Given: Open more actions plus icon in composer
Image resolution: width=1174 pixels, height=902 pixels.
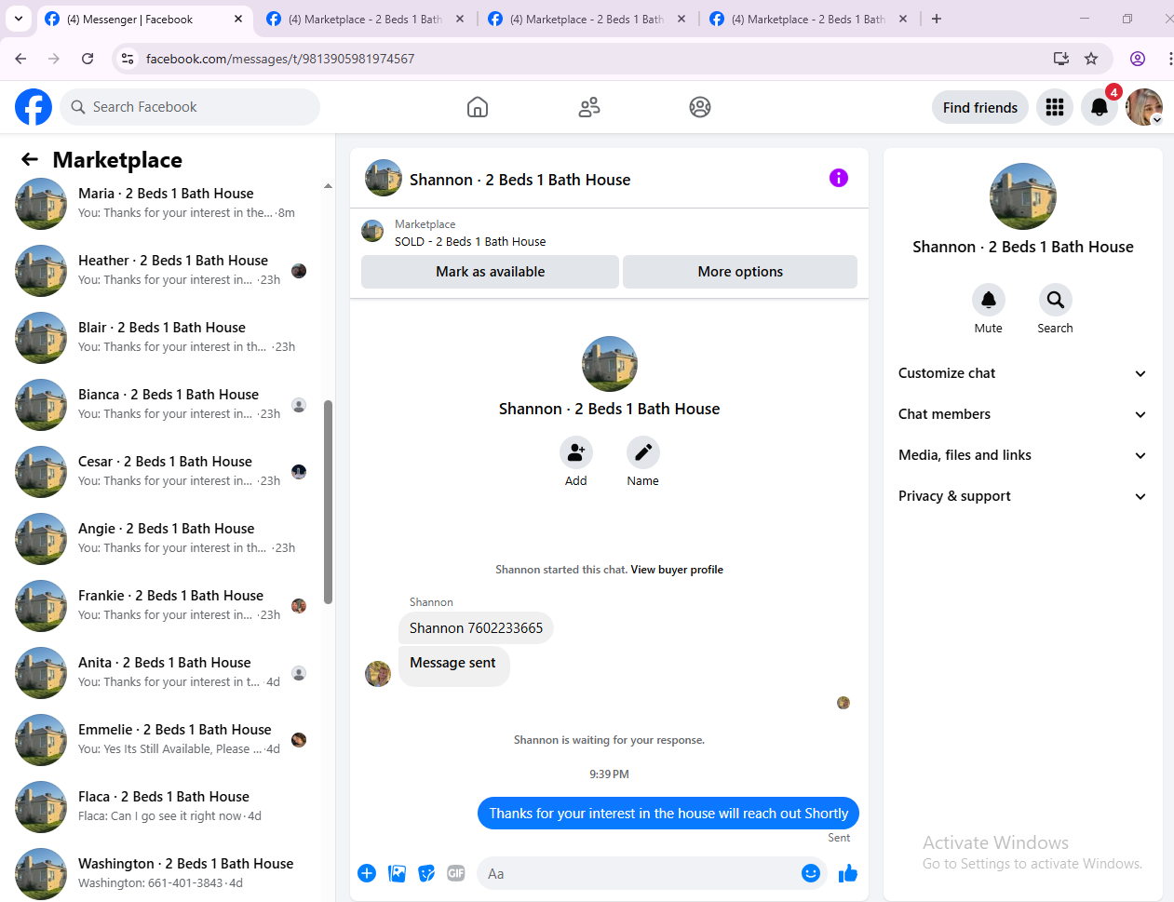Looking at the screenshot, I should (367, 873).
